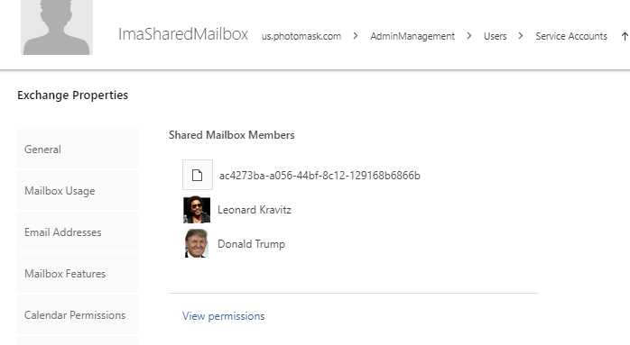
Task: Navigate to AdminManagement breadcrumb
Action: 412,36
